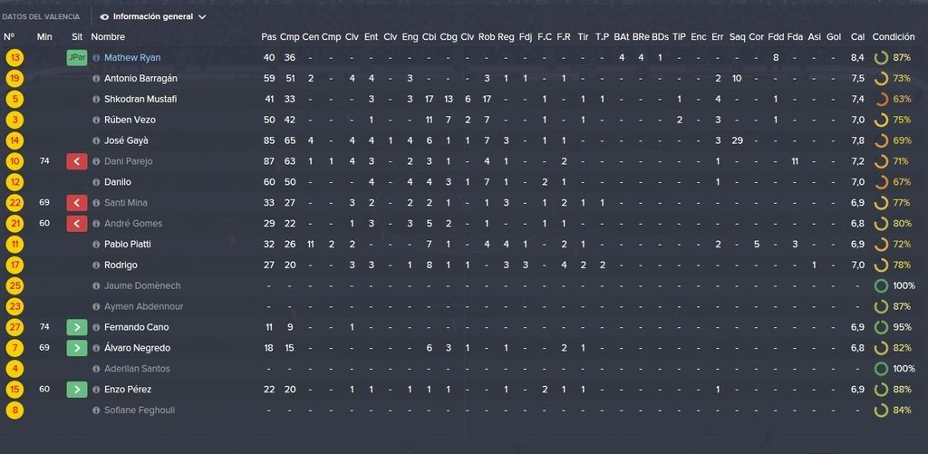The width and height of the screenshot is (928, 454).
Task: Click the substituted-off icon for Dani Parejo
Action: pyautogui.click(x=77, y=161)
